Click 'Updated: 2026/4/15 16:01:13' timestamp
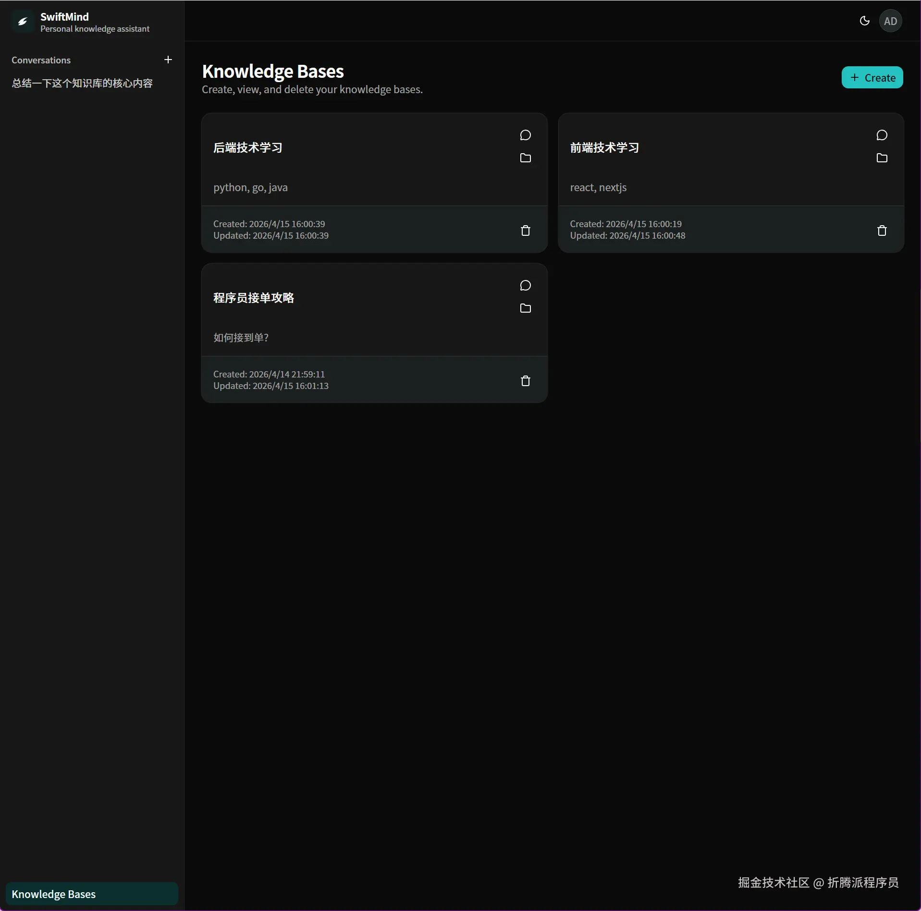This screenshot has height=911, width=921. click(271, 386)
